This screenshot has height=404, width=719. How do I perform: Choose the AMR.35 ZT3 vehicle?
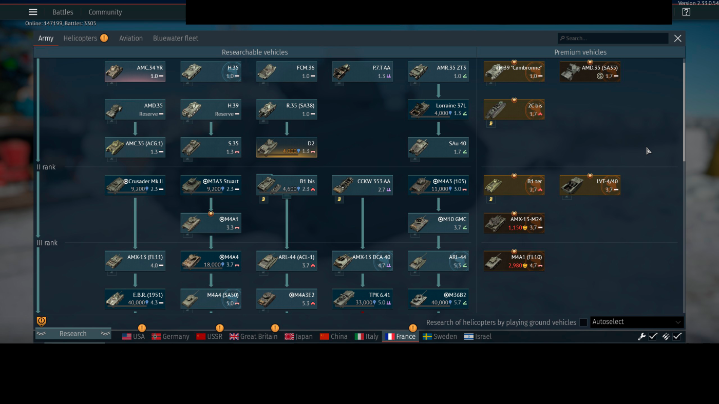point(439,72)
